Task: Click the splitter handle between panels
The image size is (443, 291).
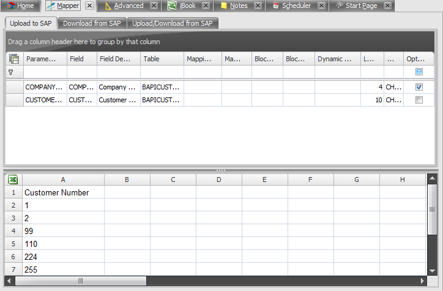Action: coord(221,170)
